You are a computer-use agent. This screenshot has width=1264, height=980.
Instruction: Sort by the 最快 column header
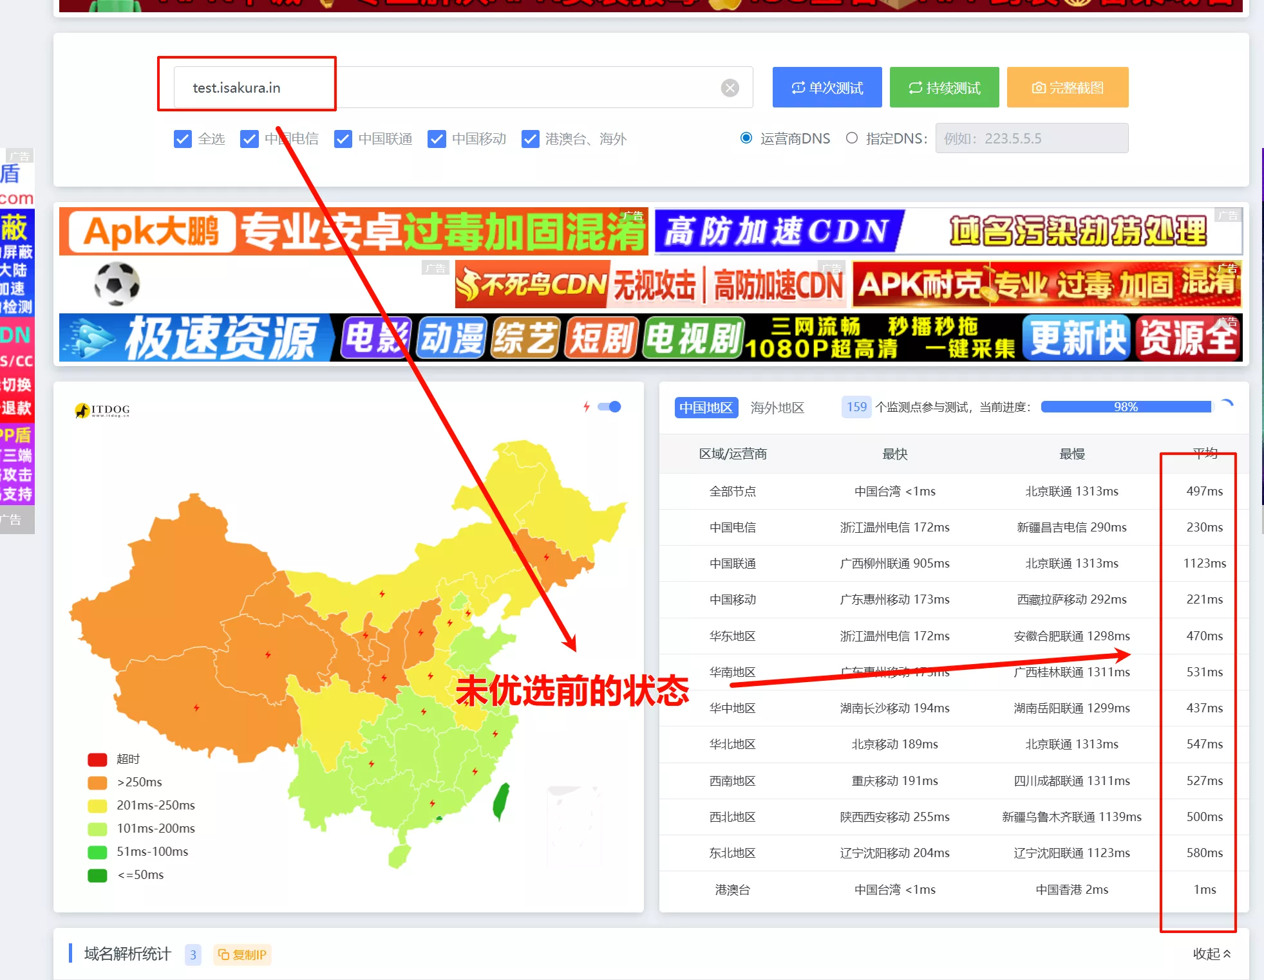click(x=894, y=454)
